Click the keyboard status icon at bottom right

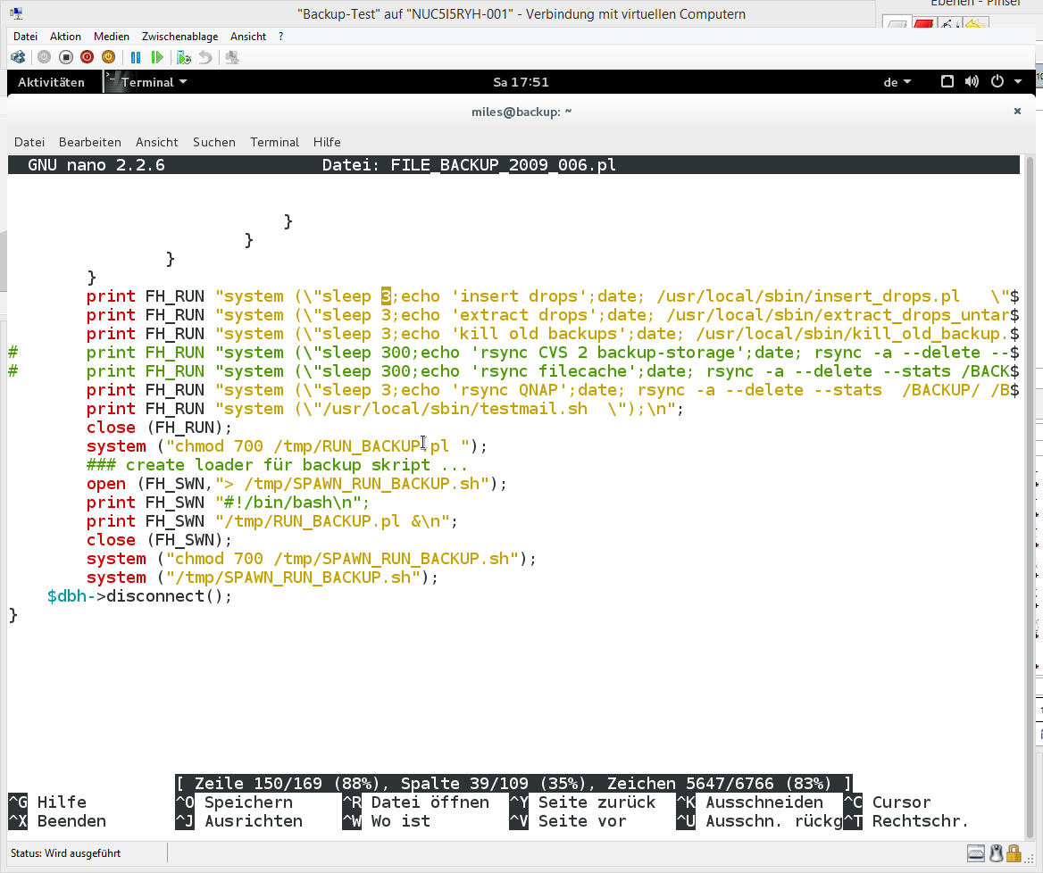pyautogui.click(x=976, y=853)
